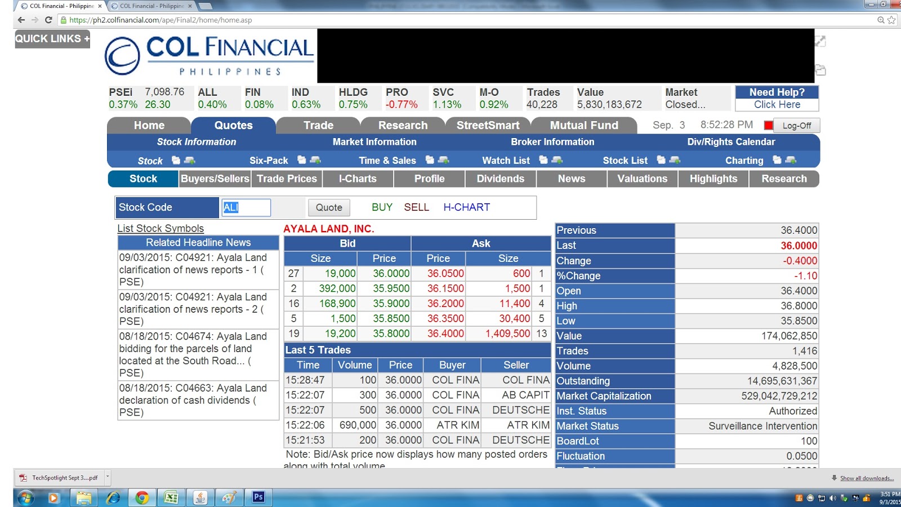Open the TechSpotlight download options arrow
Image resolution: width=901 pixels, height=507 pixels.
pyautogui.click(x=108, y=477)
